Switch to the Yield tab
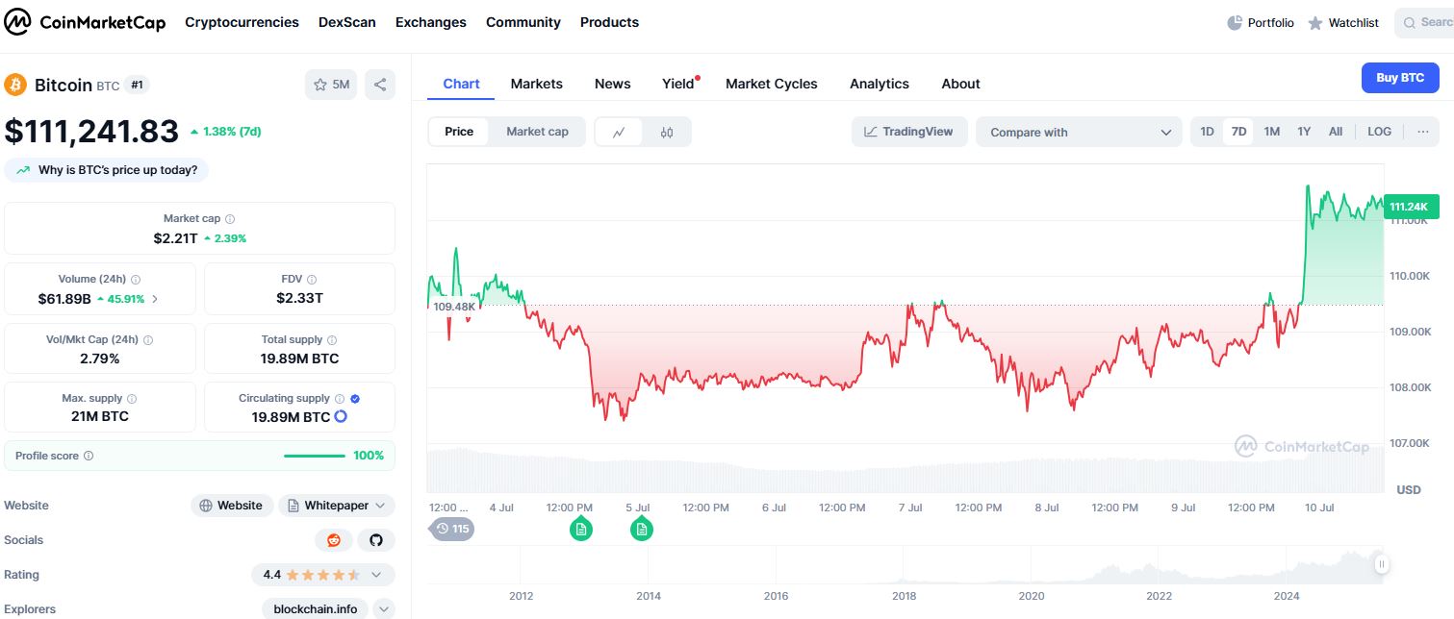 tap(678, 84)
